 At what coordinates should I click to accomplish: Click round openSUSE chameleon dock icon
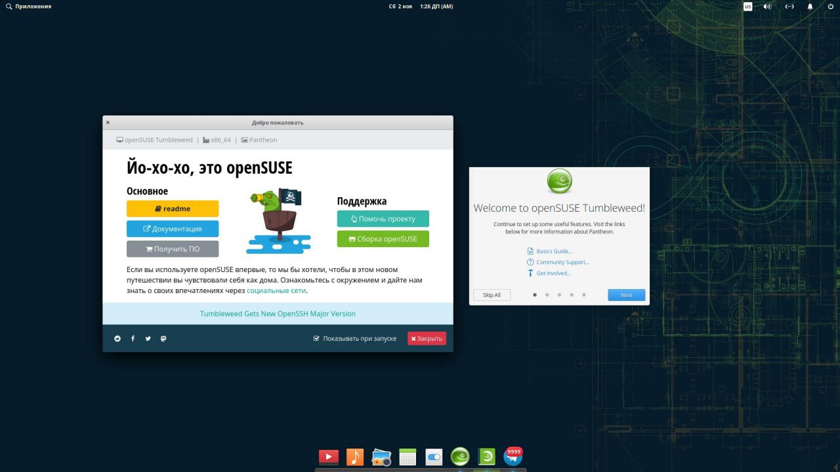click(x=460, y=457)
